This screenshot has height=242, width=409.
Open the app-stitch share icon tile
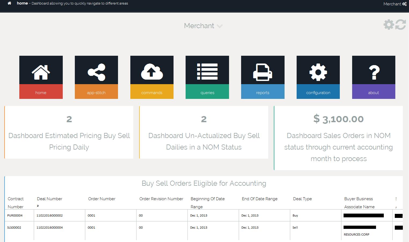tap(96, 72)
